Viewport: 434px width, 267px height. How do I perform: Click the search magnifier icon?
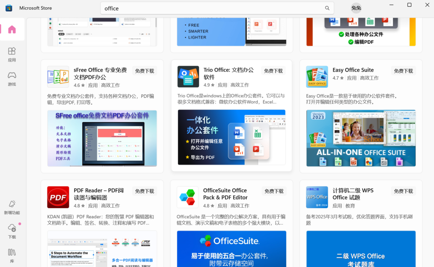(327, 8)
